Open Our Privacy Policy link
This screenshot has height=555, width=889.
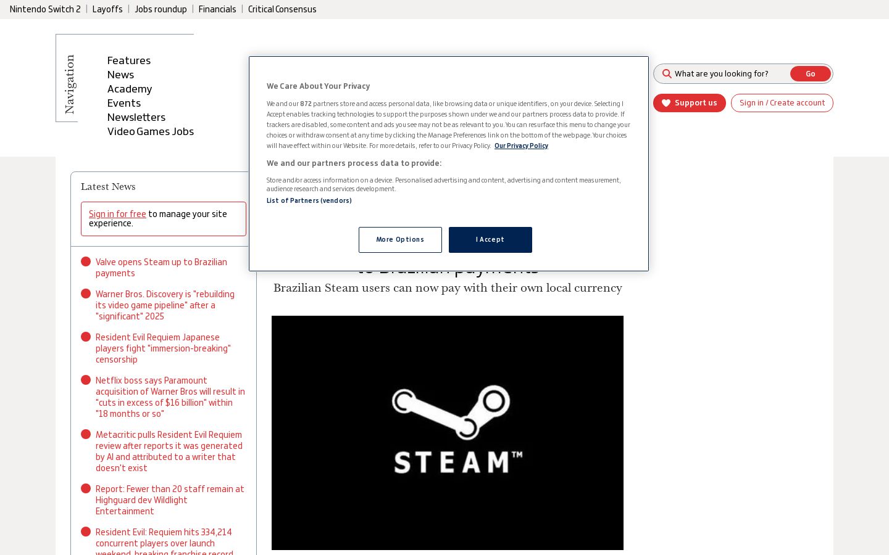click(x=521, y=146)
